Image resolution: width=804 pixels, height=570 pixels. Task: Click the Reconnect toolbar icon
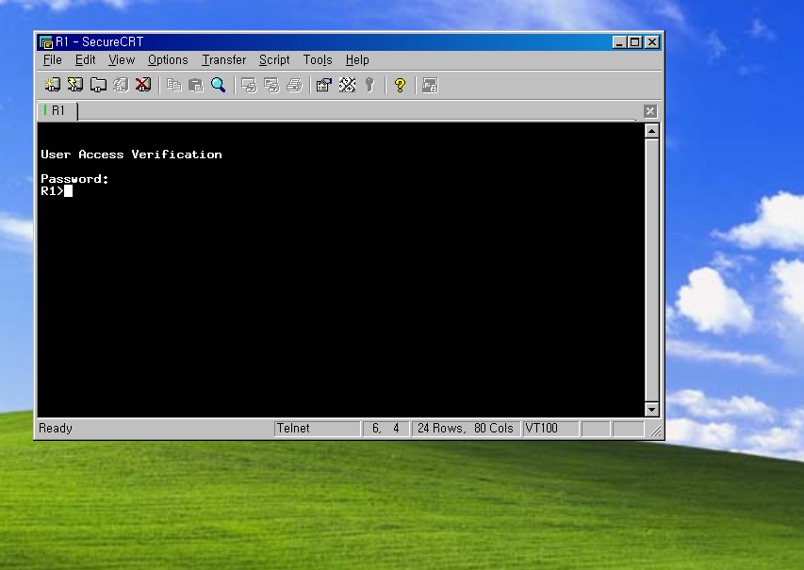coord(121,85)
